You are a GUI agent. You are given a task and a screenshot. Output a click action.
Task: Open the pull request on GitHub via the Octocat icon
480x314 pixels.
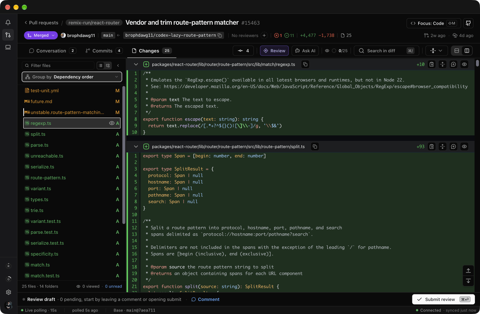pos(468,23)
